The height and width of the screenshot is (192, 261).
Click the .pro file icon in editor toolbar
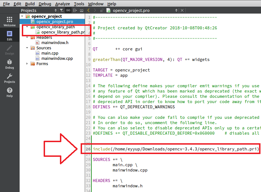108,10
